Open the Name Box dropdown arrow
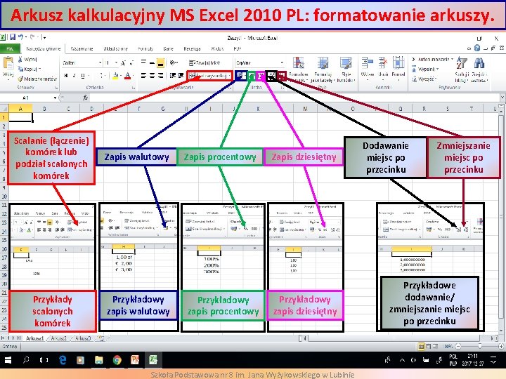 tap(56, 98)
